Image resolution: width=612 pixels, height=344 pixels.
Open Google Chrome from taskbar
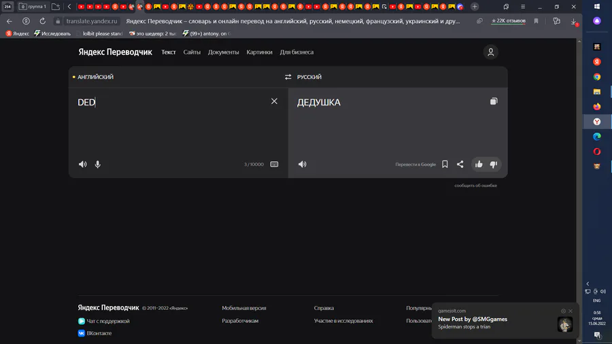[x=597, y=77]
